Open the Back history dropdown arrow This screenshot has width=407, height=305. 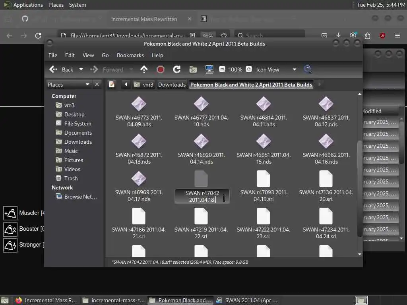(81, 69)
